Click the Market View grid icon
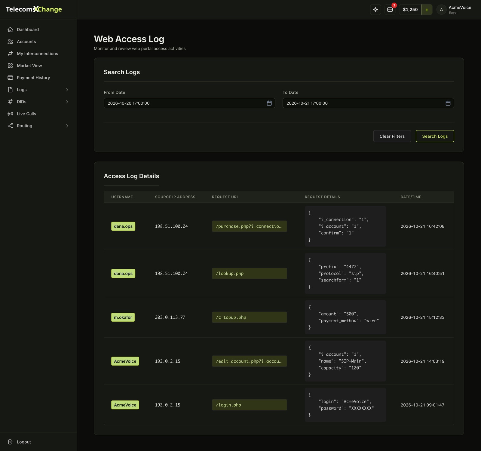 pos(10,66)
